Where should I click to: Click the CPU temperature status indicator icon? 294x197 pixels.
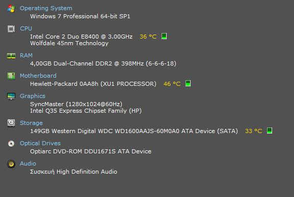click(164, 36)
